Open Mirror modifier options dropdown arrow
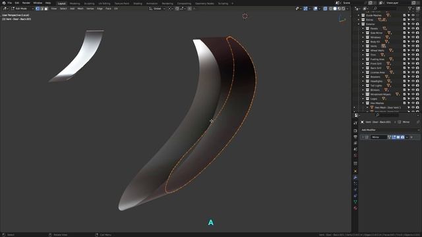 [x=407, y=137]
